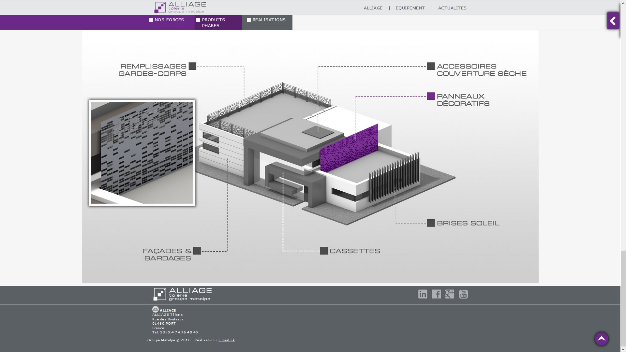Click the Alliage Tôlerie logo in header
Image resolution: width=626 pixels, height=352 pixels.
pos(180,7)
